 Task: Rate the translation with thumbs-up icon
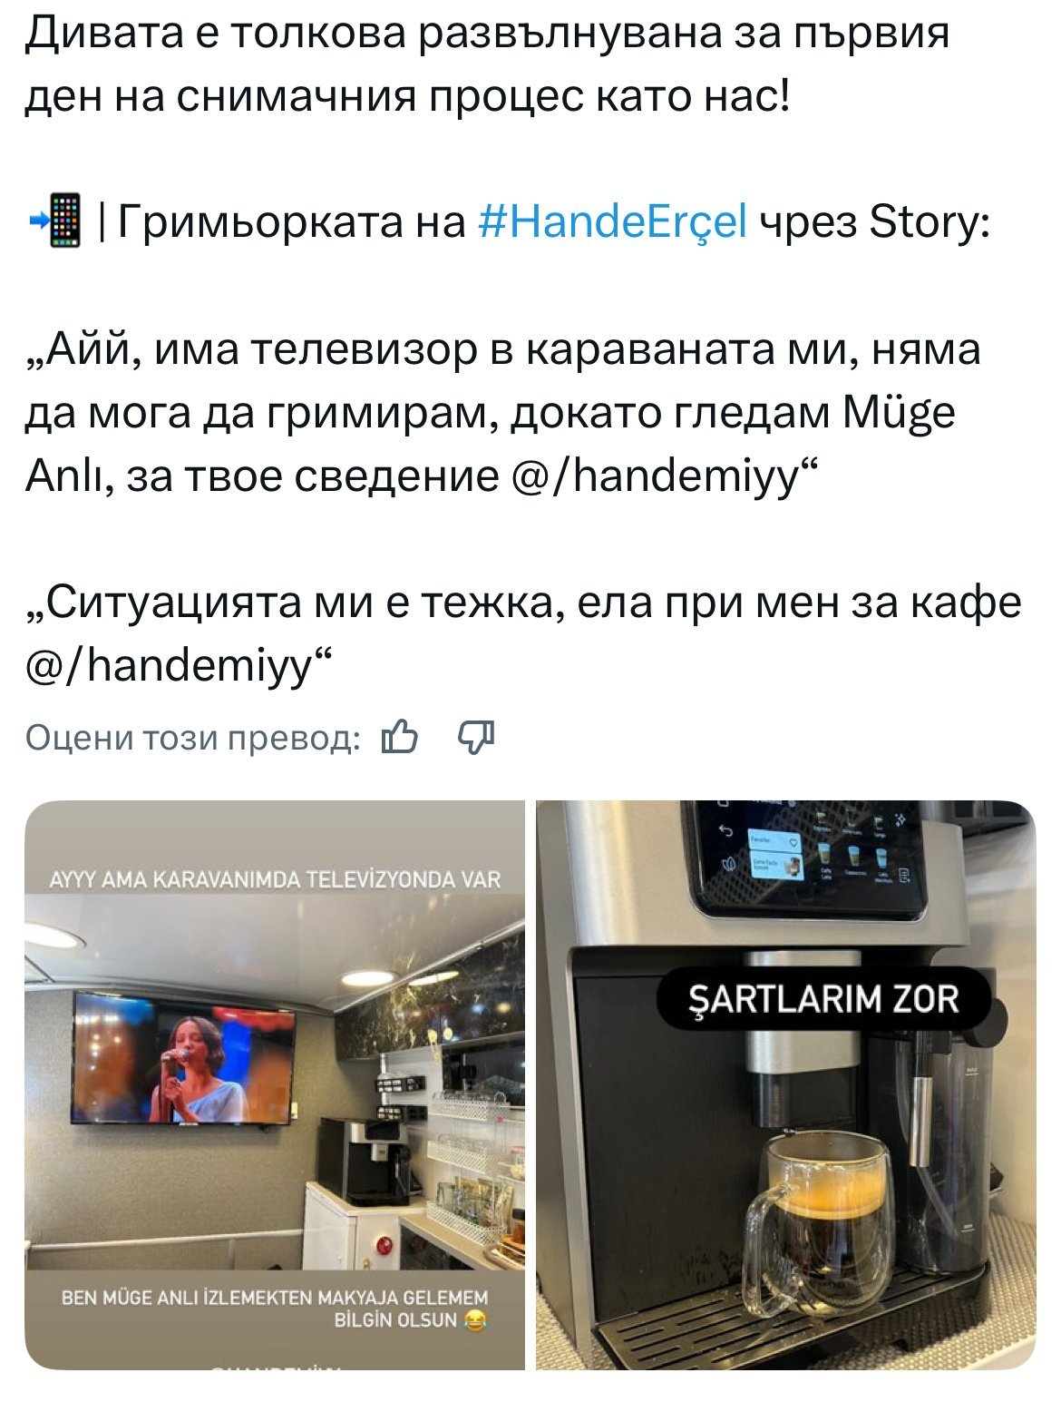pyautogui.click(x=400, y=738)
